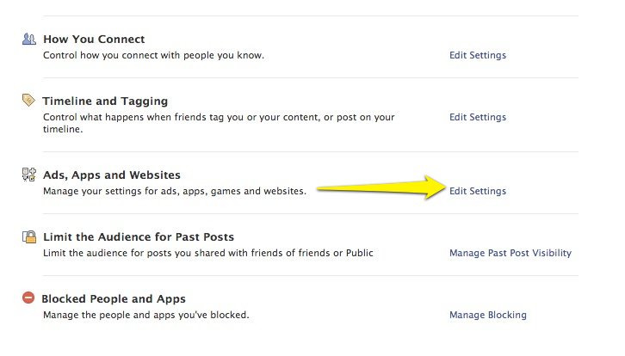Click the Manage Past Post Visibility link
Screen dimensions: 625x356
click(x=511, y=253)
